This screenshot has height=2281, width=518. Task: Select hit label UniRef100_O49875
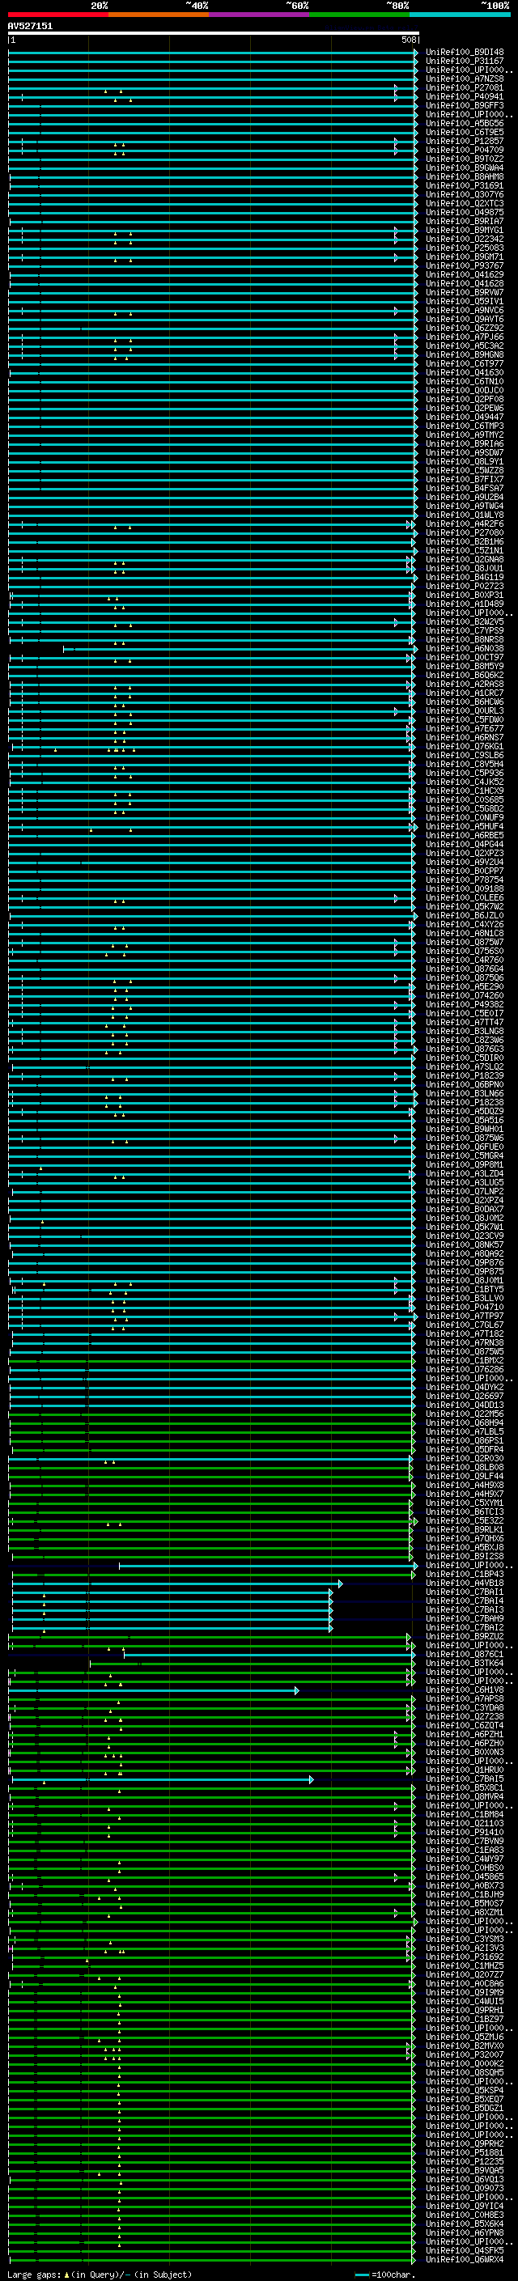[465, 213]
